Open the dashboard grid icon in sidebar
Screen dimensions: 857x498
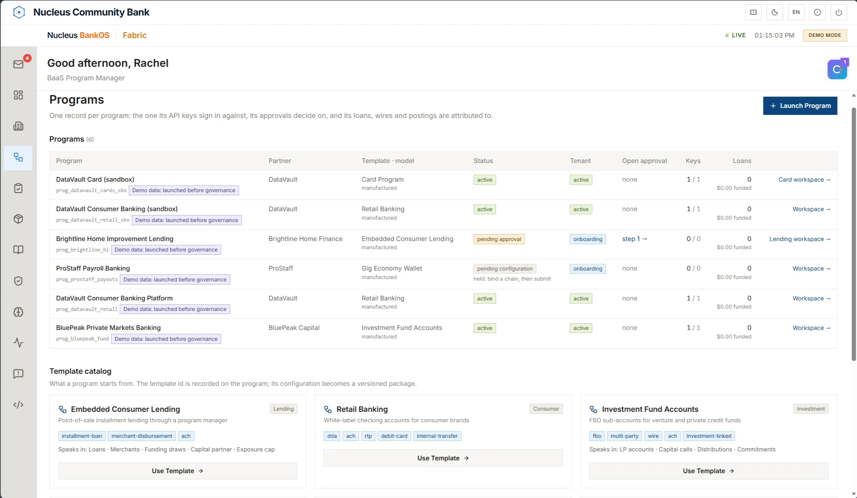tap(18, 95)
